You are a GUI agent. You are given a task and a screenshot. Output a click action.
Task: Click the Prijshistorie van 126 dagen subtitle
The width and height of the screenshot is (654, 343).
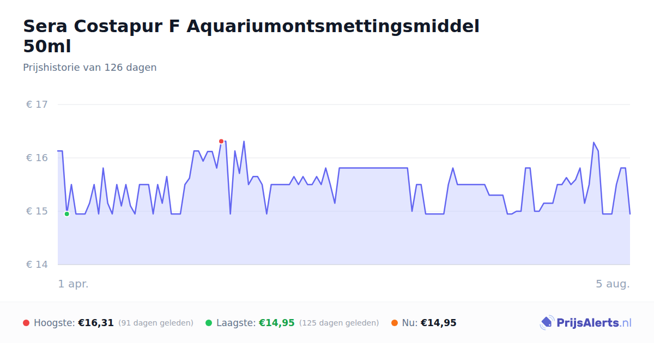pyautogui.click(x=90, y=68)
